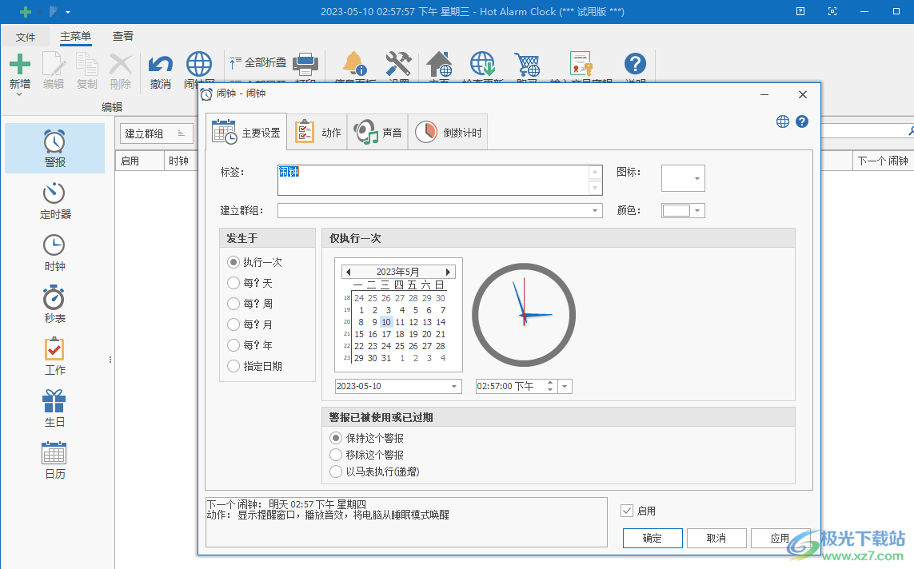Viewport: 914px width, 569px height.
Task: Click the printer icon in ribbon
Action: [x=305, y=64]
